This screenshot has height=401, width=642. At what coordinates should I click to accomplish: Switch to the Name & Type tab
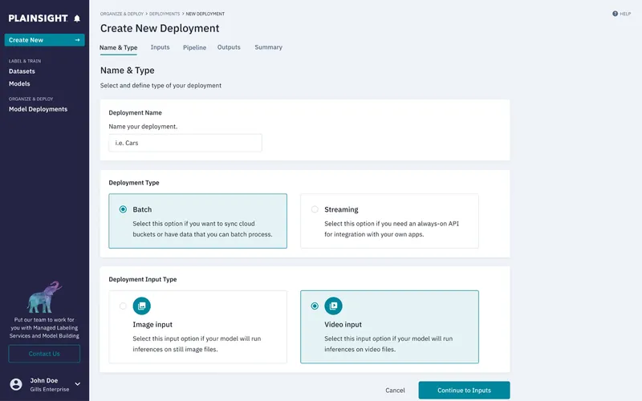click(118, 47)
